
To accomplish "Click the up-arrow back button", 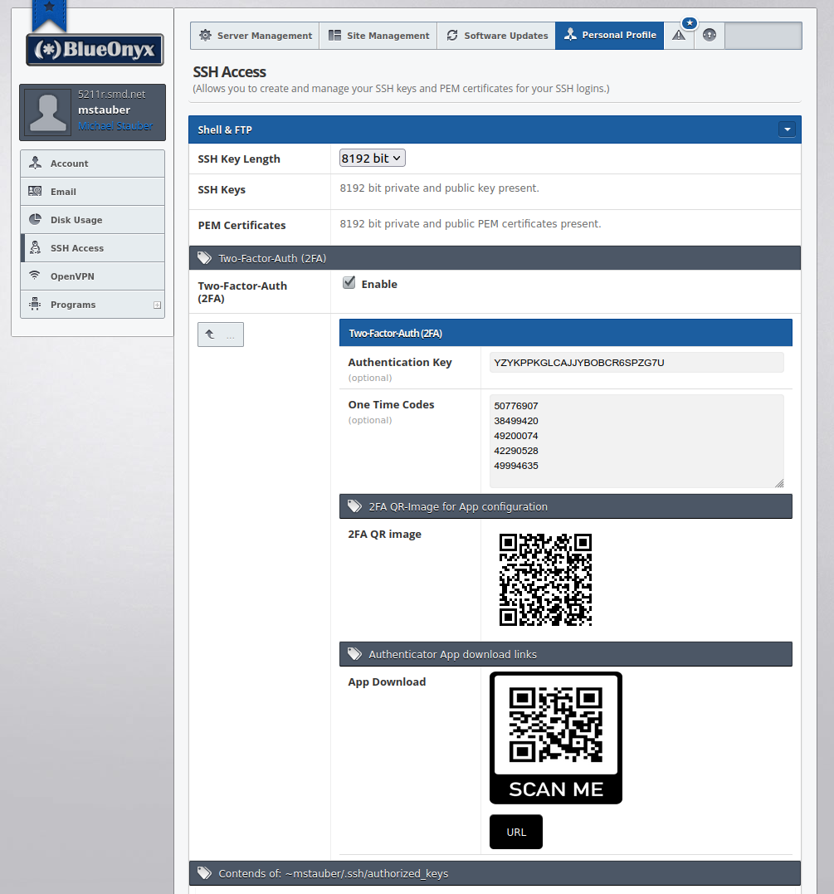I will pyautogui.click(x=221, y=335).
